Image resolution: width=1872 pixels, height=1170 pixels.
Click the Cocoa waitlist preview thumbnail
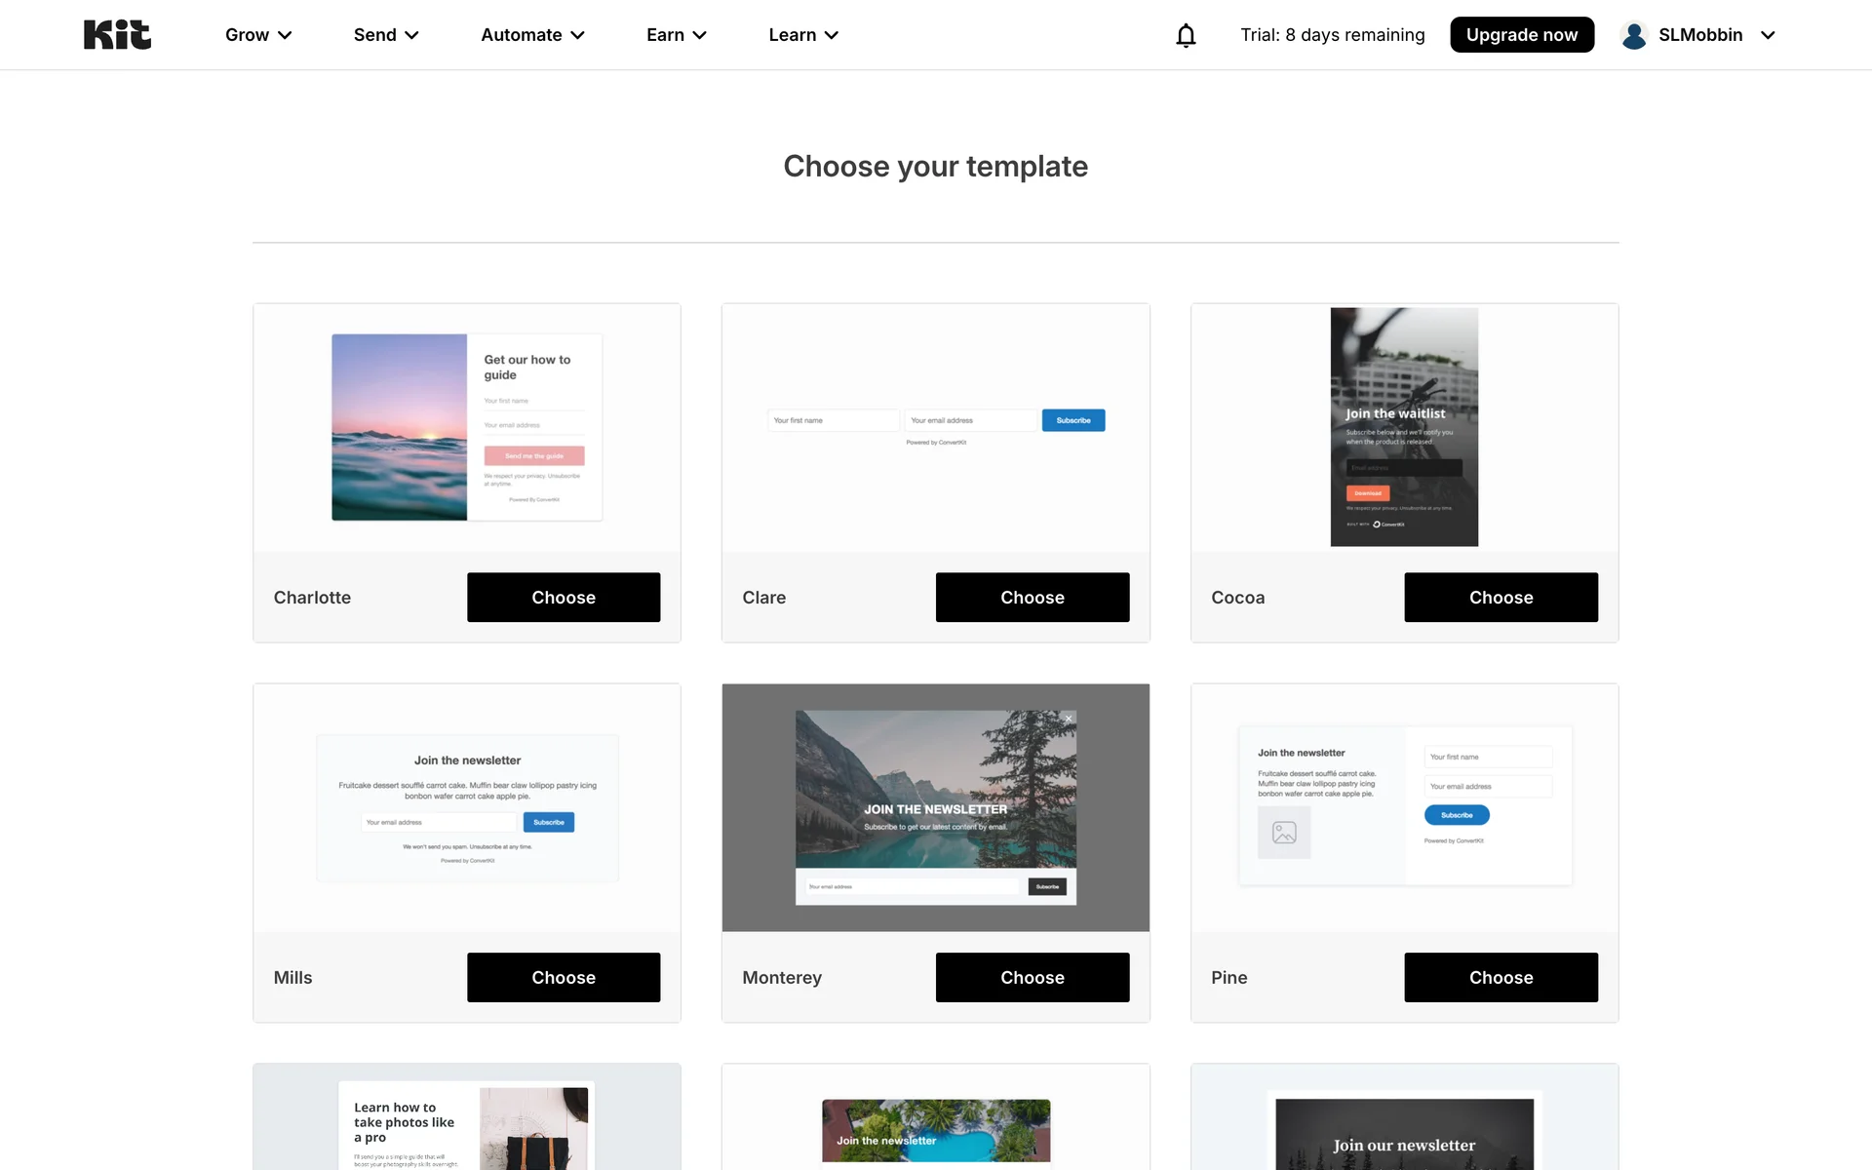pyautogui.click(x=1404, y=427)
